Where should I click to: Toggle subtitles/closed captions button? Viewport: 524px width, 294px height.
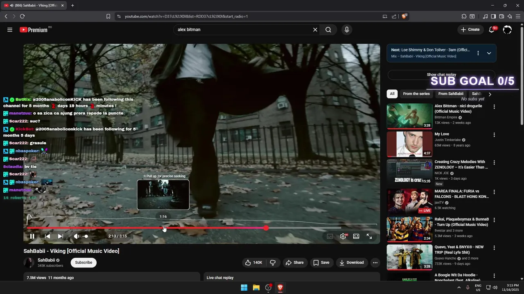click(330, 236)
